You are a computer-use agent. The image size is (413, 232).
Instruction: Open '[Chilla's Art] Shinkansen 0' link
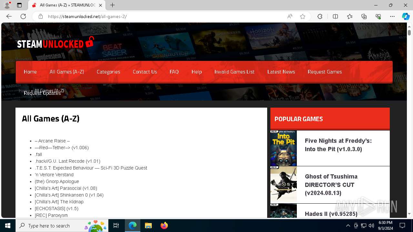(69, 195)
